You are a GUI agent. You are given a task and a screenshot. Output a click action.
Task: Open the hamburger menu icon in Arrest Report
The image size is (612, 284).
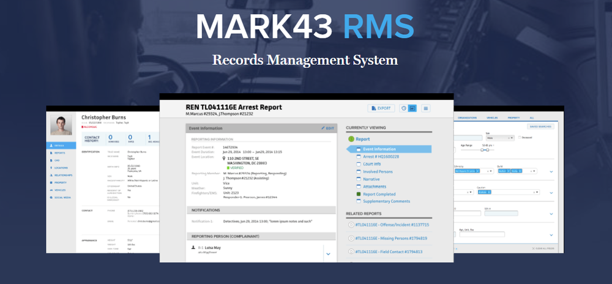tap(426, 108)
